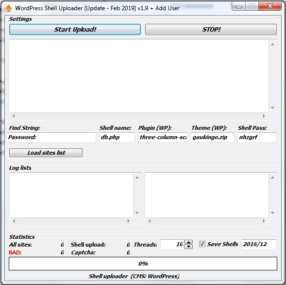Screen dimensions: 286x285
Task: Click the date field showing 2016/12
Action: coord(259,244)
